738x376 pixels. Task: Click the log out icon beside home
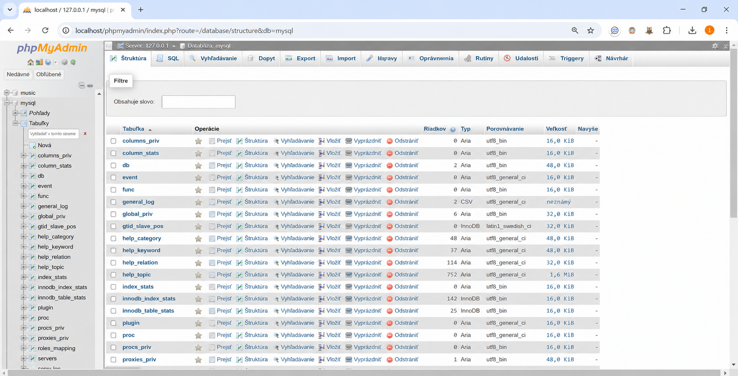[39, 62]
